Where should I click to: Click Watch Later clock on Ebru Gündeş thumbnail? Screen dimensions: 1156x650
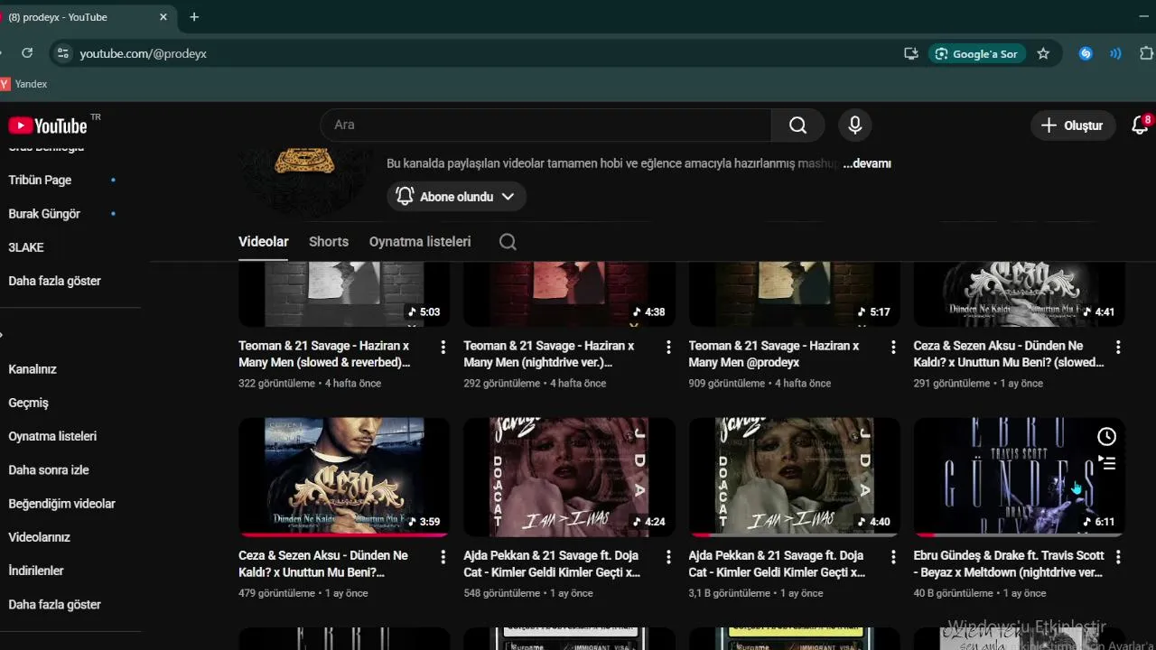tap(1106, 437)
